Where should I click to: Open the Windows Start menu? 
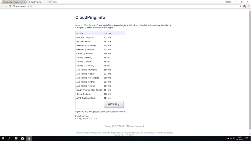[3, 138]
